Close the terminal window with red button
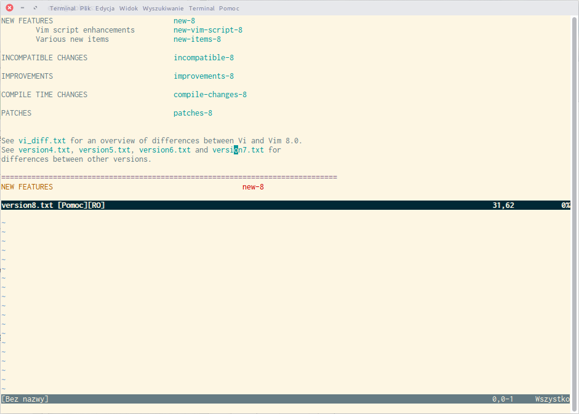The width and height of the screenshot is (579, 414). pyautogui.click(x=10, y=8)
